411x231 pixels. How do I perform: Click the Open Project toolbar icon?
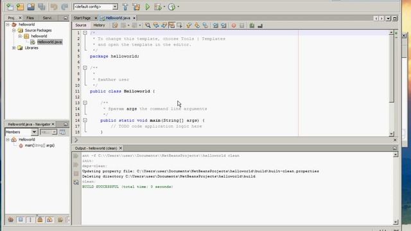click(31, 7)
